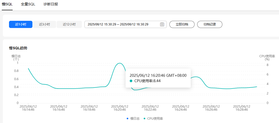Open the 诊断日报 tab

[x=51, y=4]
